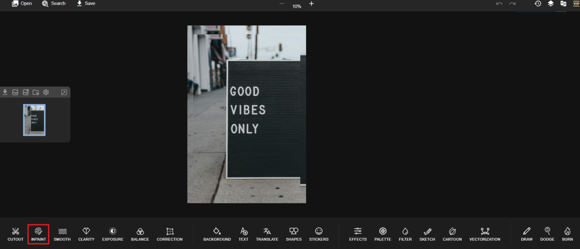
Task: Select the Dodge tool
Action: [x=547, y=234]
